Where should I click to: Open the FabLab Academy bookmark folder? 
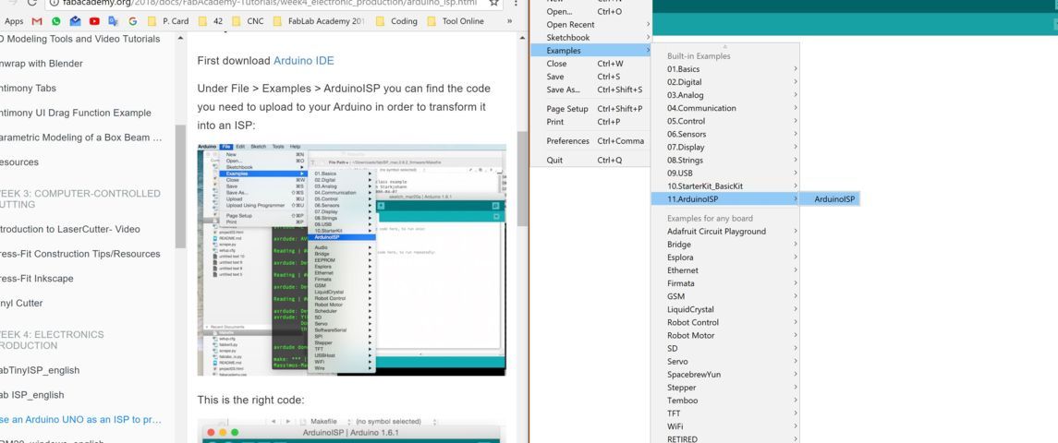pos(319,21)
